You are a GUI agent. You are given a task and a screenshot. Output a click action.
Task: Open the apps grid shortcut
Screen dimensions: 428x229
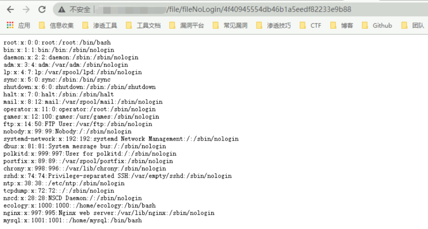[10, 25]
